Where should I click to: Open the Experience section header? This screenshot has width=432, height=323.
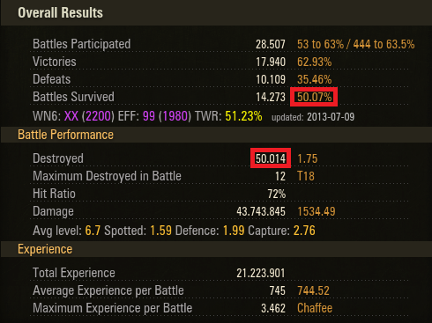45,249
